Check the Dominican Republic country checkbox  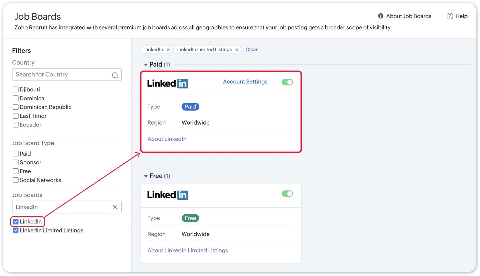(x=16, y=107)
